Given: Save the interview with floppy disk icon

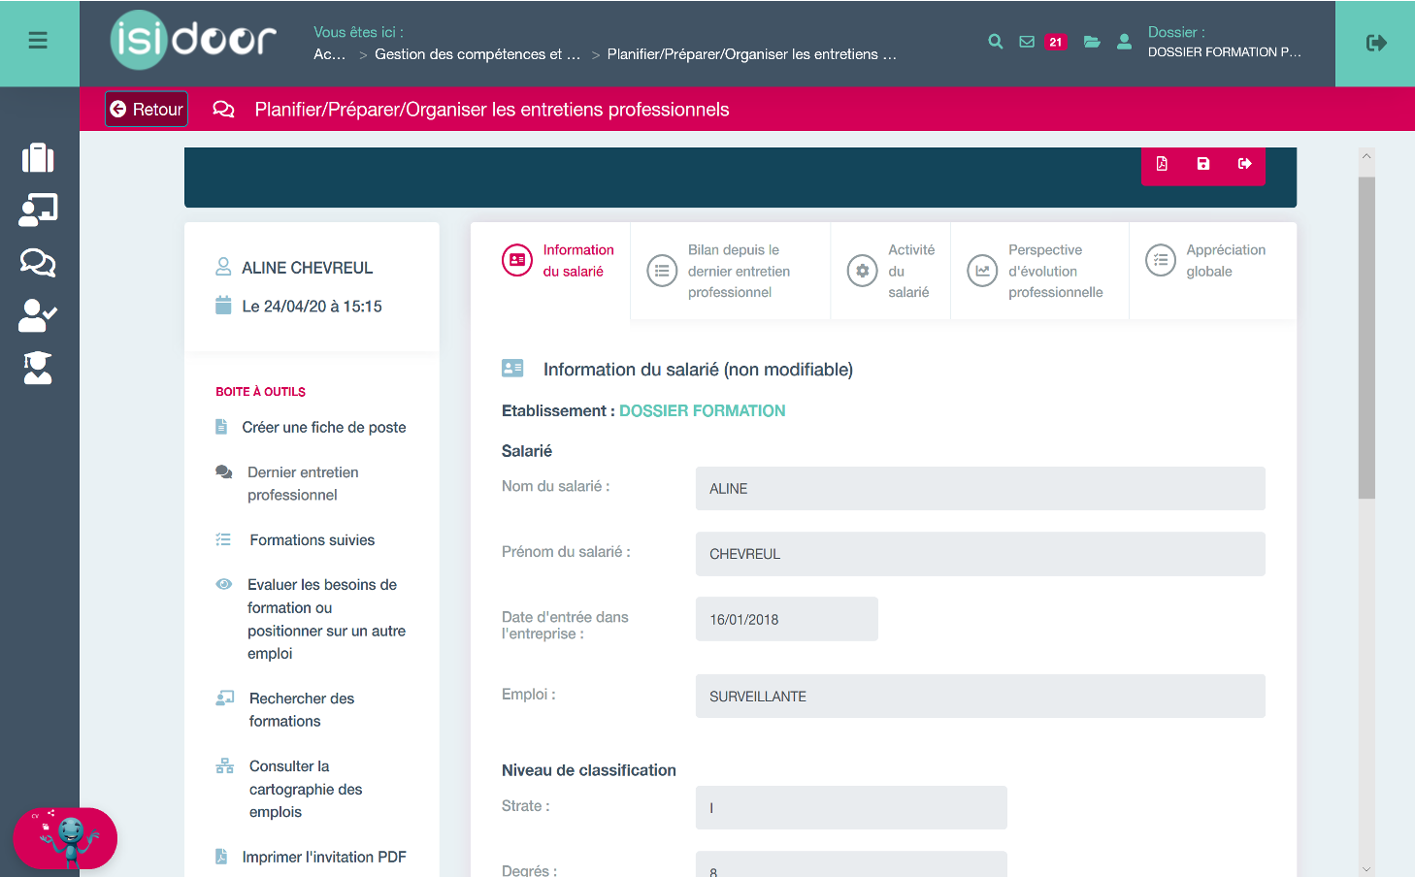Looking at the screenshot, I should pyautogui.click(x=1203, y=164).
